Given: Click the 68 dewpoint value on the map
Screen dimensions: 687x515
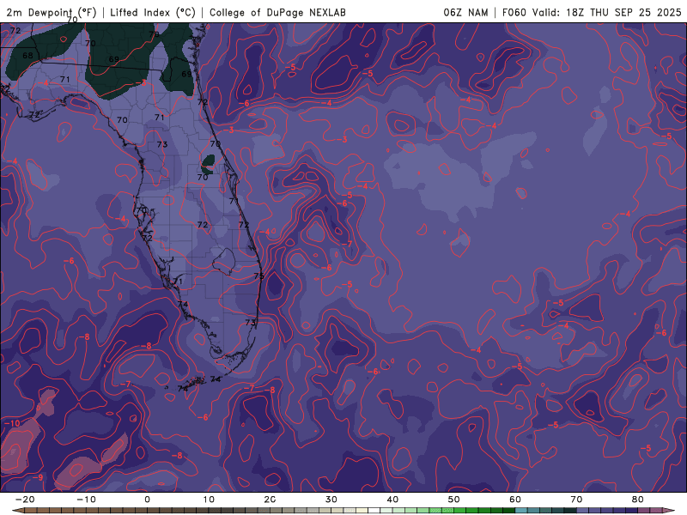Looking at the screenshot, I should [x=27, y=56].
